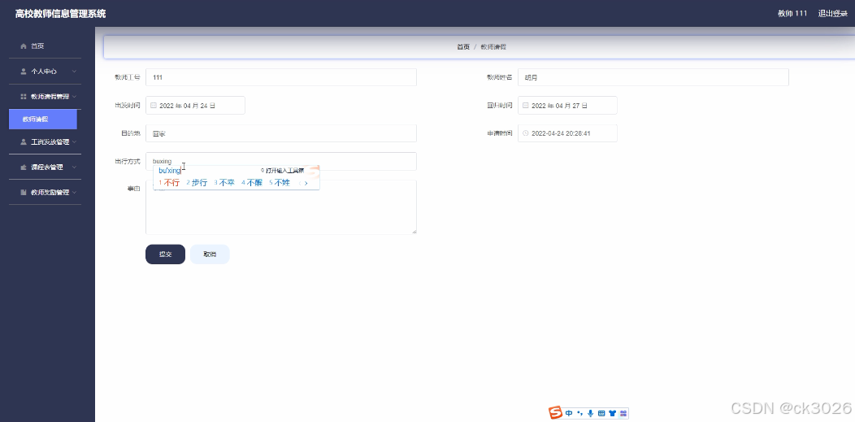Click the calendar icon in 回归时间 field

pos(526,106)
